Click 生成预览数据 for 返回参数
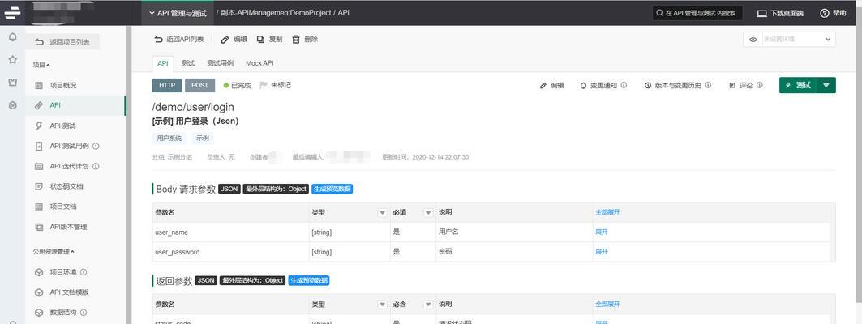862x324 pixels. (309, 280)
